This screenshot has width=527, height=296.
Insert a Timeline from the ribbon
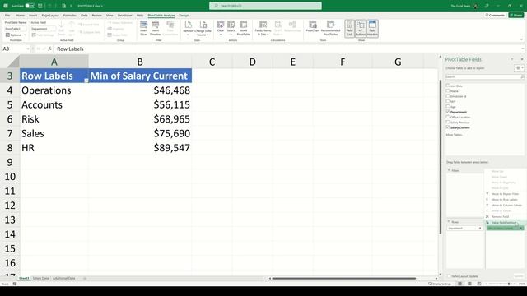click(x=155, y=28)
